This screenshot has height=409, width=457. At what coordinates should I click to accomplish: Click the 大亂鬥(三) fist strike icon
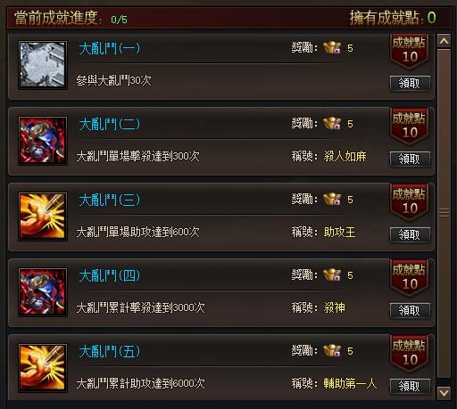43,217
